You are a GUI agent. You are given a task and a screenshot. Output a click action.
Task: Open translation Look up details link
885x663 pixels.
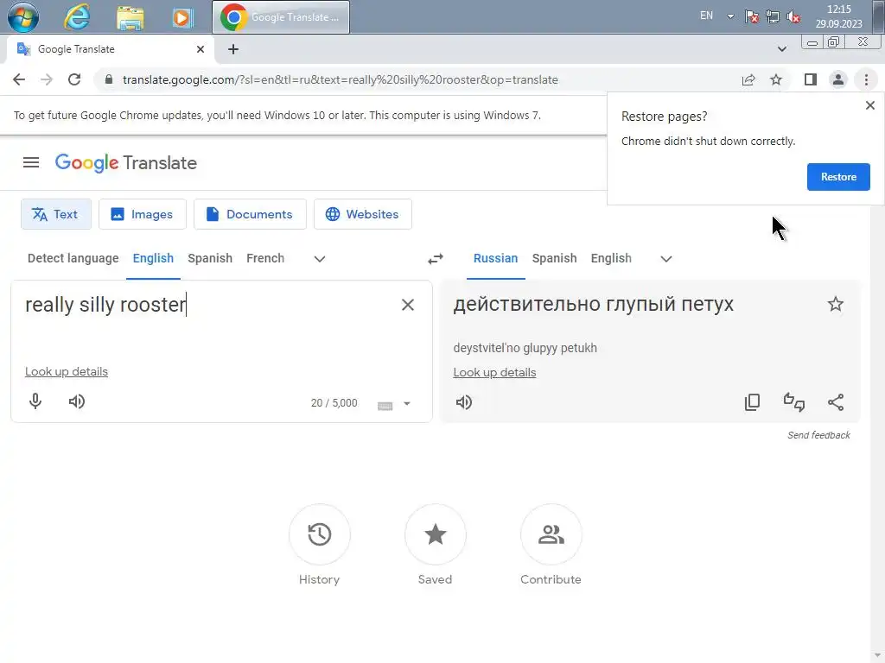point(494,372)
